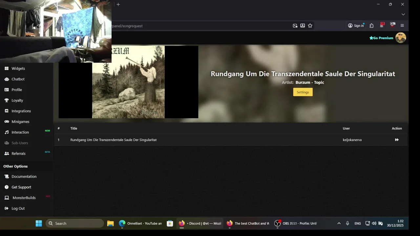Click extension icon with >1k badge
The height and width of the screenshot is (236, 420).
coord(392,25)
